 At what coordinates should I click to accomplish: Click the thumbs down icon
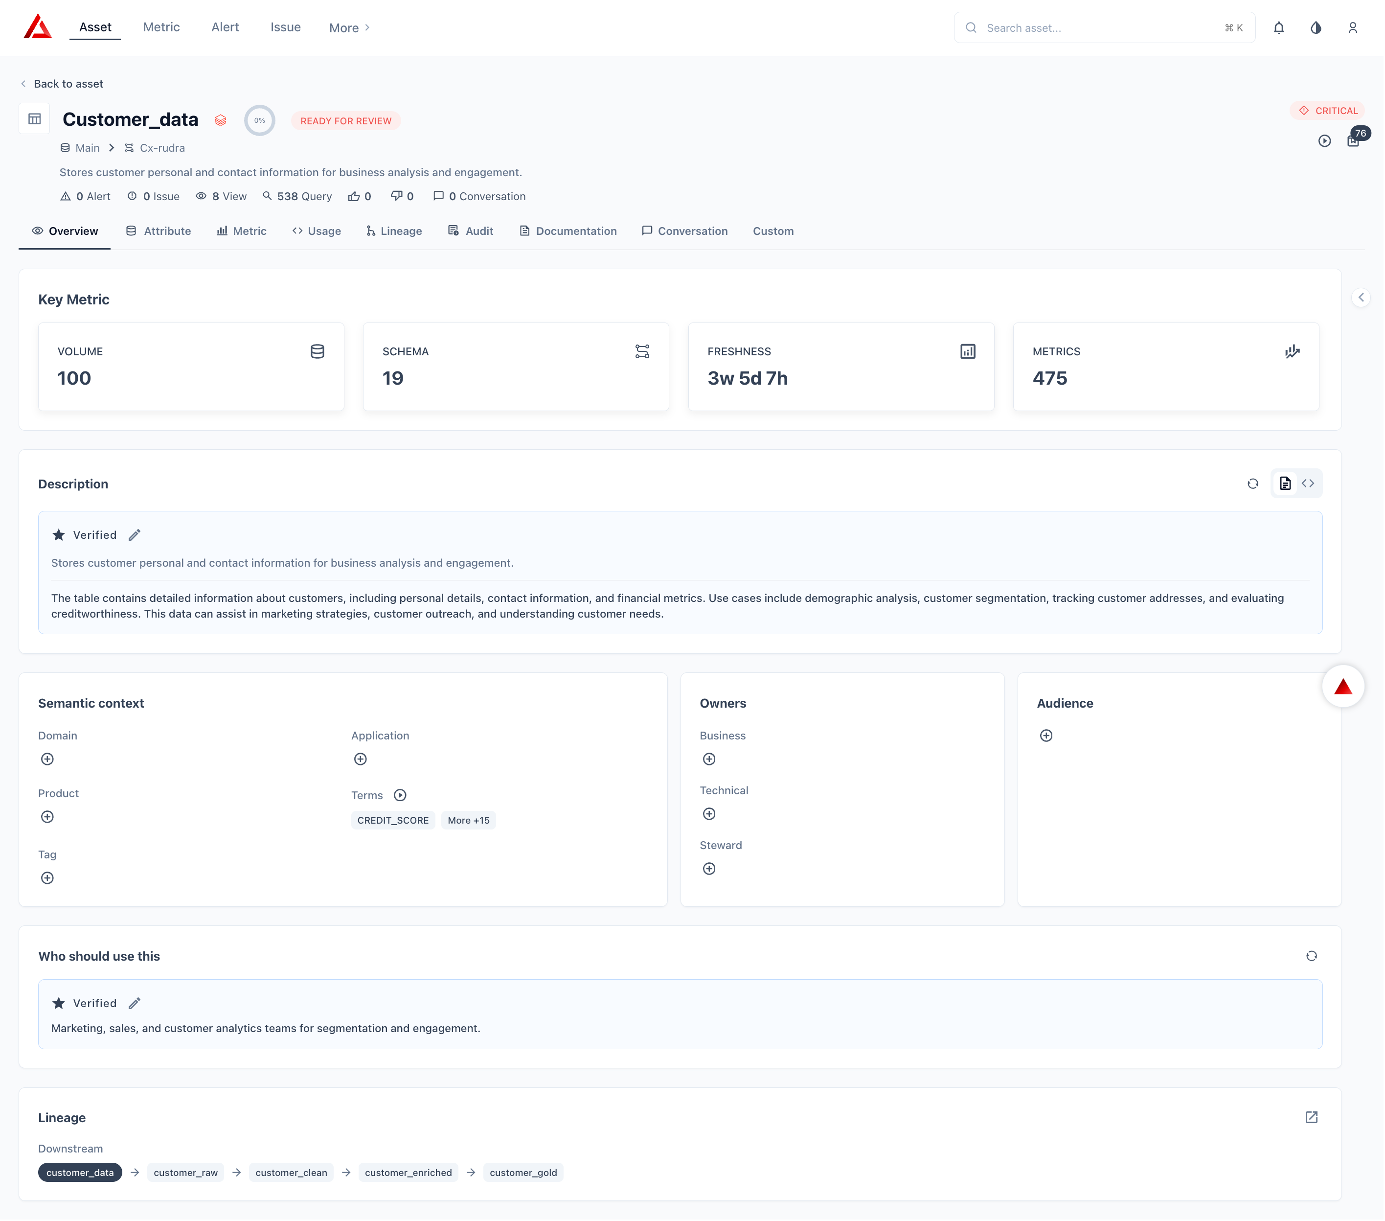coord(396,197)
